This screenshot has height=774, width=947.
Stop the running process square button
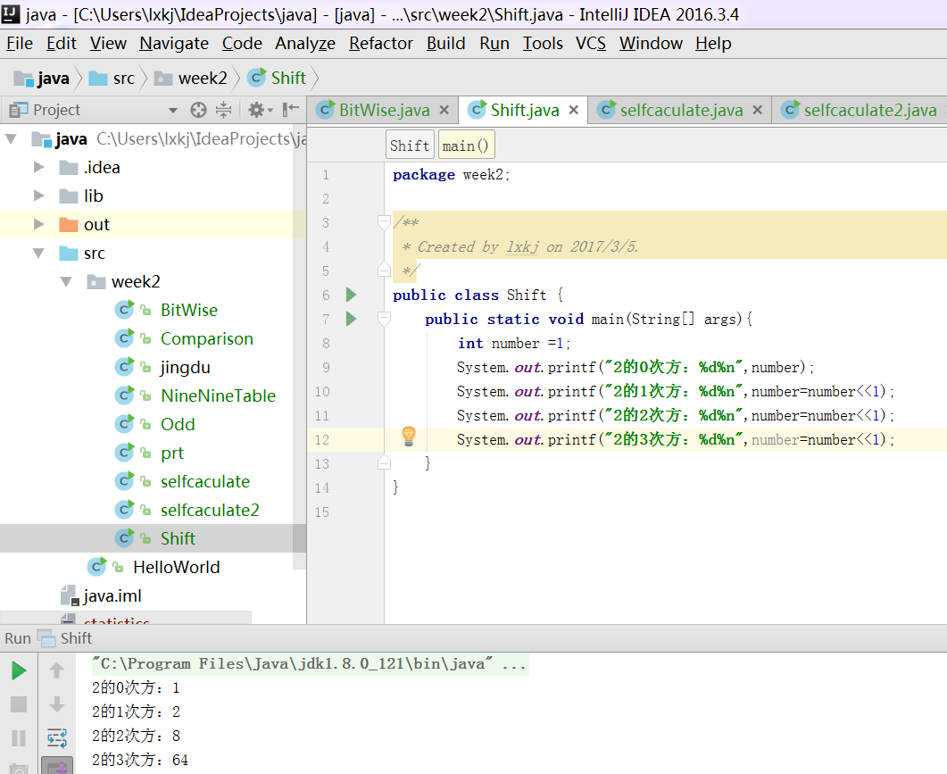point(19,704)
